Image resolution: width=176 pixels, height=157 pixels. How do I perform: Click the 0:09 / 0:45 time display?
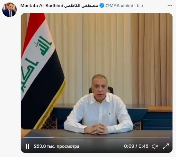click(x=136, y=146)
